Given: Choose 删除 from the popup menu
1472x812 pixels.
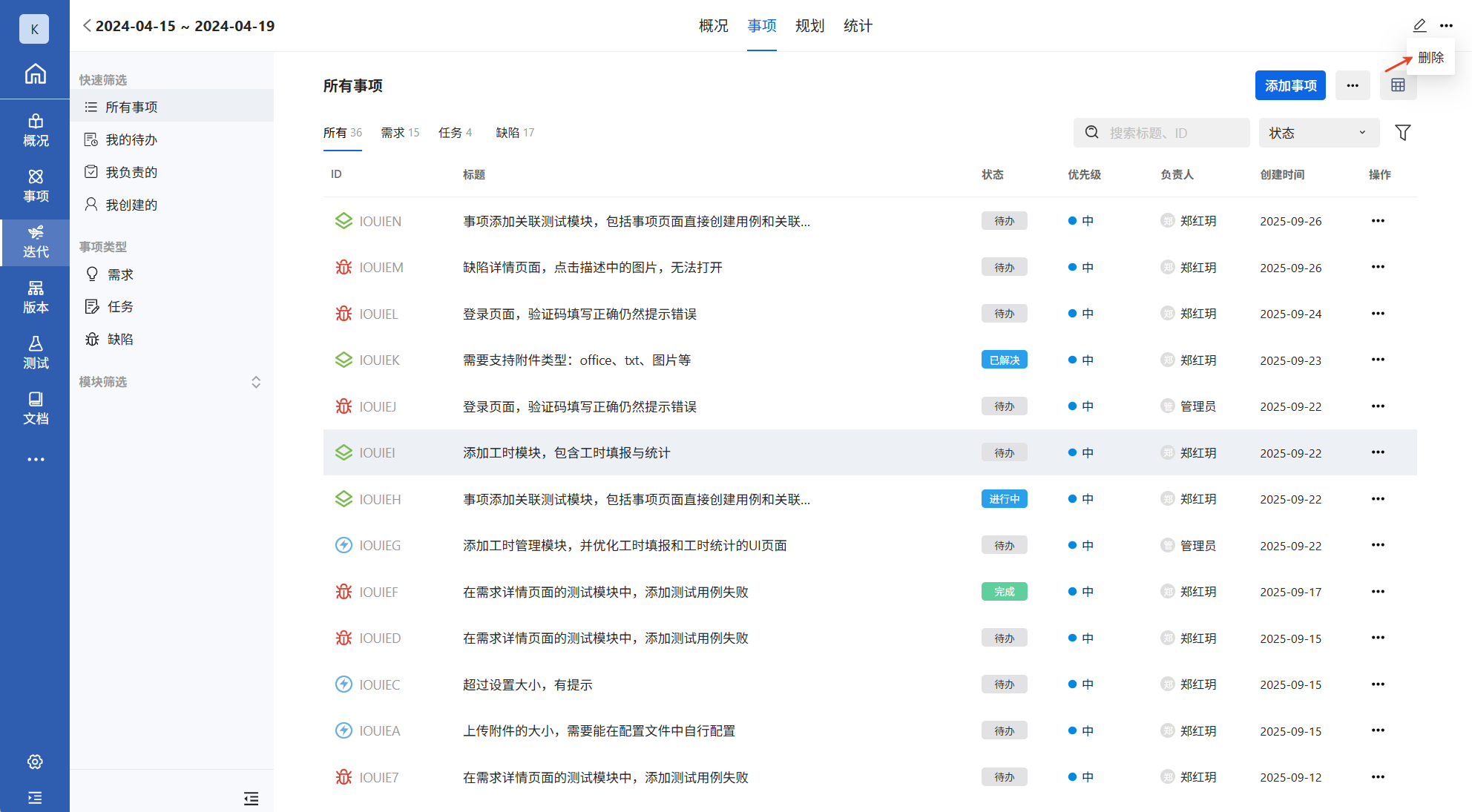Looking at the screenshot, I should point(1430,57).
